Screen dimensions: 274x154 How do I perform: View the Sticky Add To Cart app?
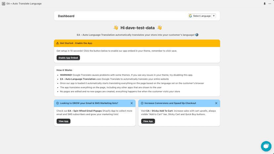(x=148, y=121)
